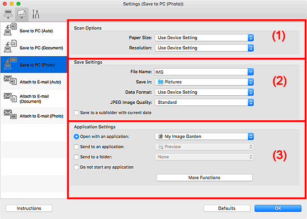Select Attach to E-mail (Auto) label
The height and width of the screenshot is (219, 307).
(x=40, y=82)
